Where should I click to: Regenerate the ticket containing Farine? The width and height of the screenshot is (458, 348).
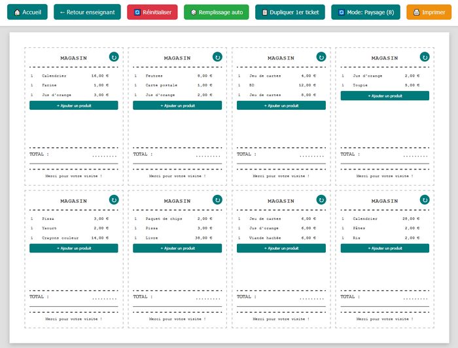tap(113, 58)
